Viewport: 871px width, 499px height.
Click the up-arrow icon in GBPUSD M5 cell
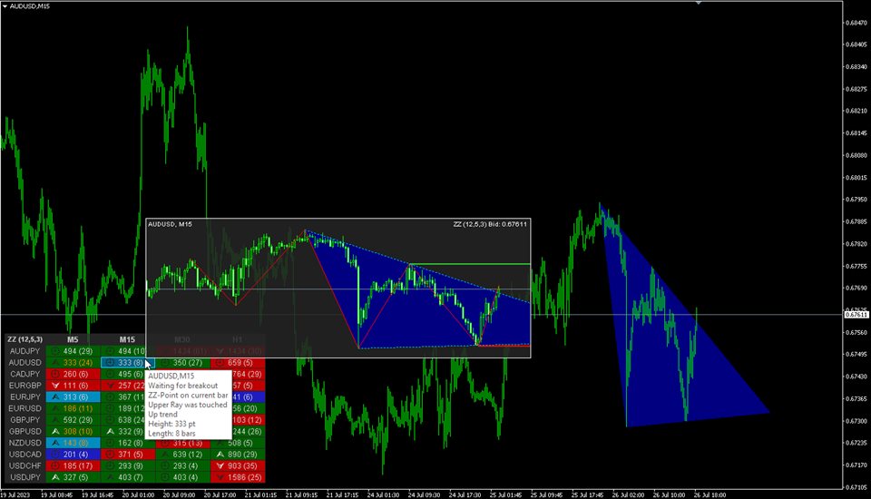[x=55, y=431]
